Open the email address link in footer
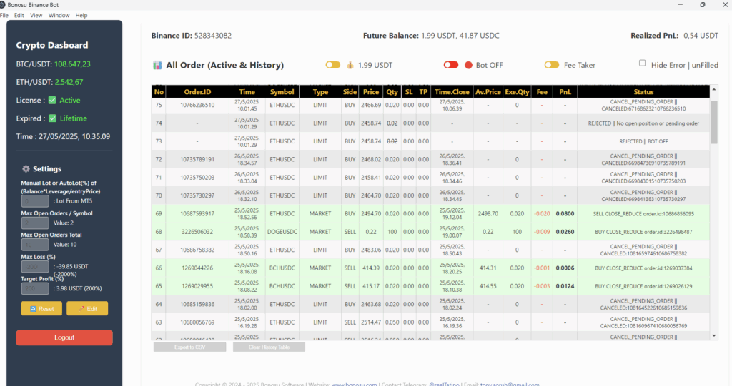Screen dimensions: 732x386 tap(510, 384)
